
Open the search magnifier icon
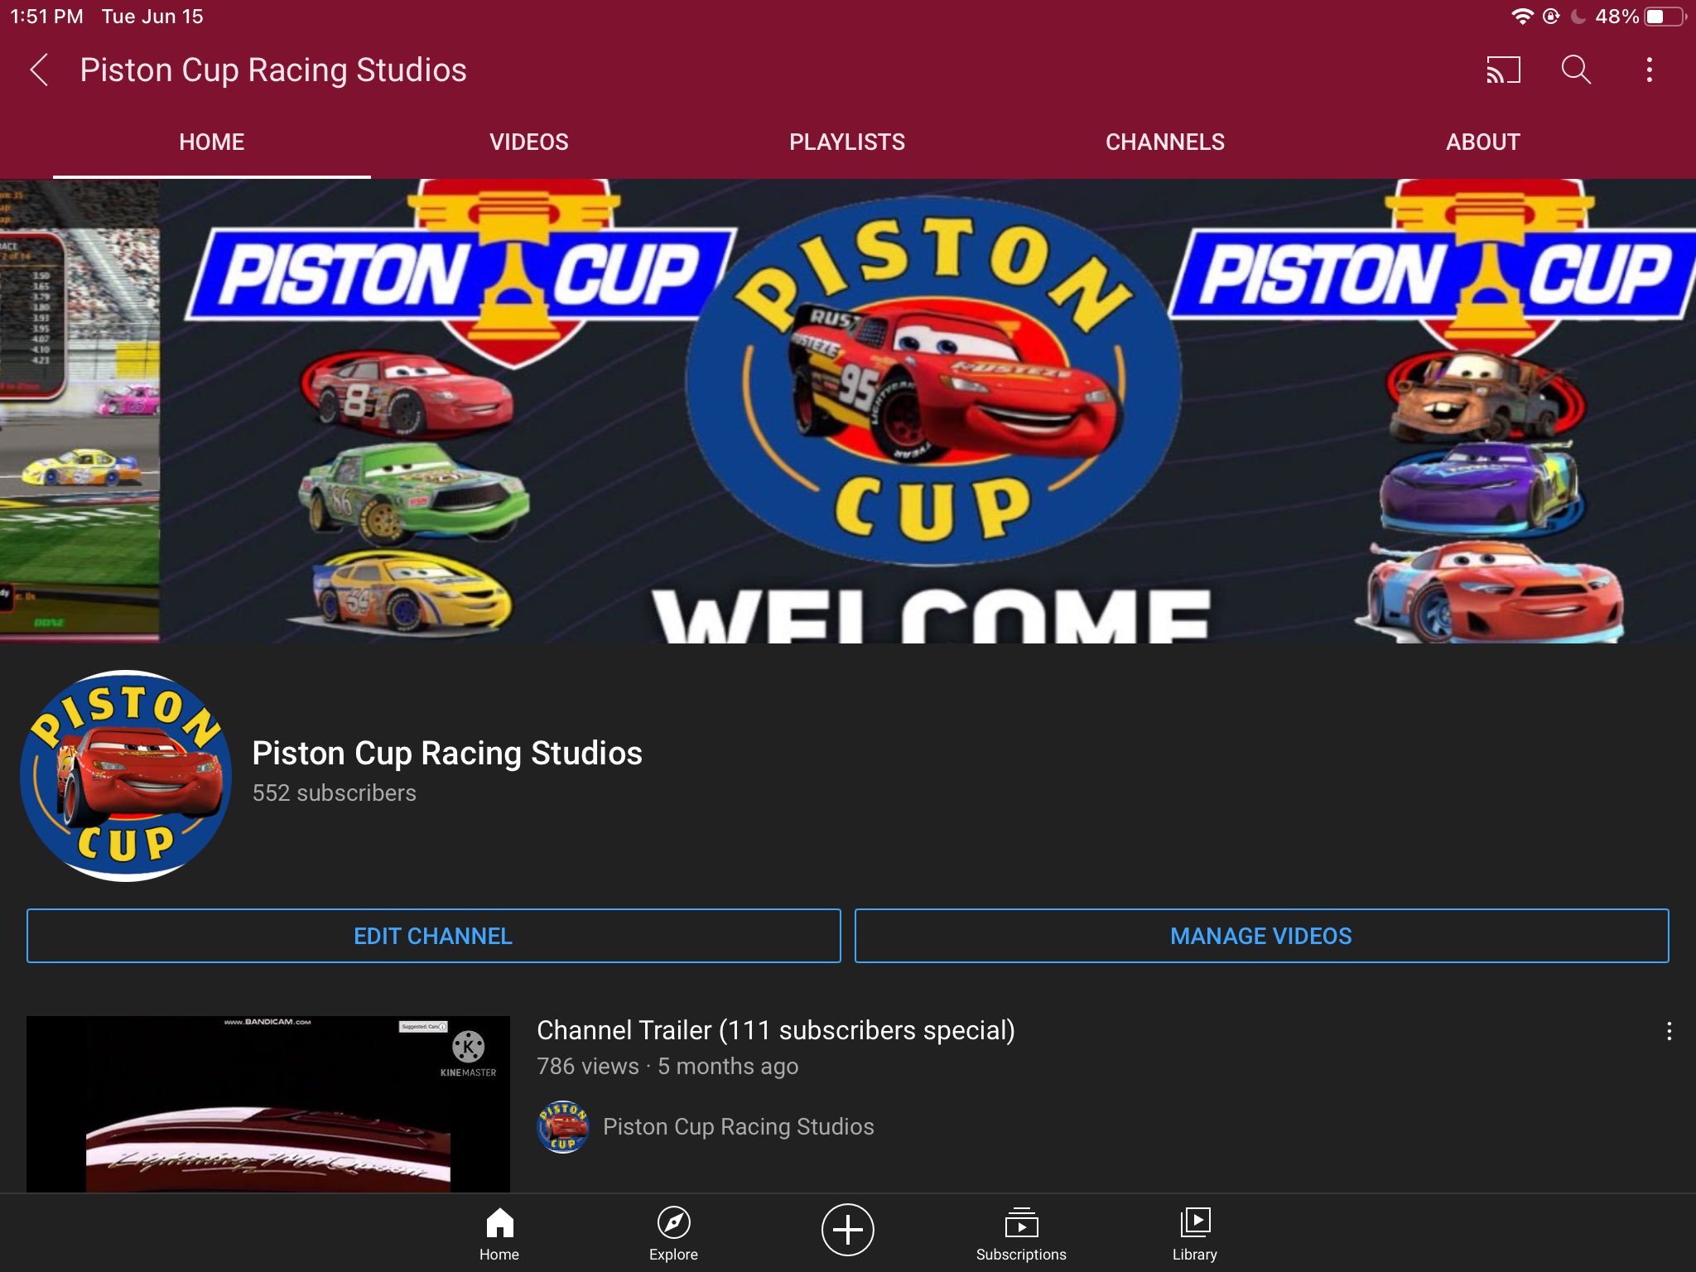click(x=1576, y=70)
